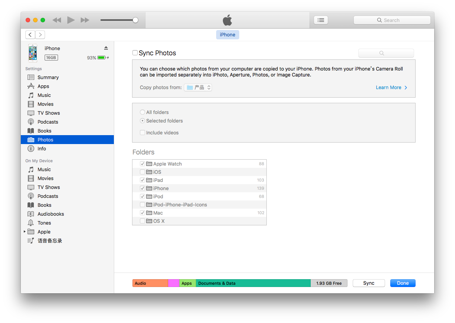Click the Learn More link
Viewport: 455px width, 323px height.
click(x=391, y=88)
